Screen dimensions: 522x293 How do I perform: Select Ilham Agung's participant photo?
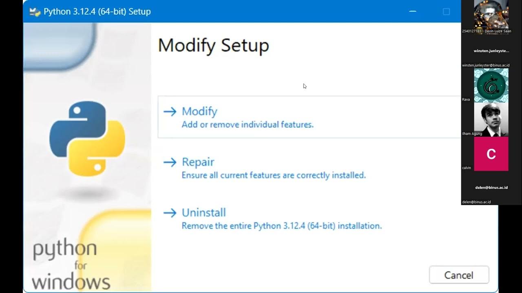click(491, 120)
